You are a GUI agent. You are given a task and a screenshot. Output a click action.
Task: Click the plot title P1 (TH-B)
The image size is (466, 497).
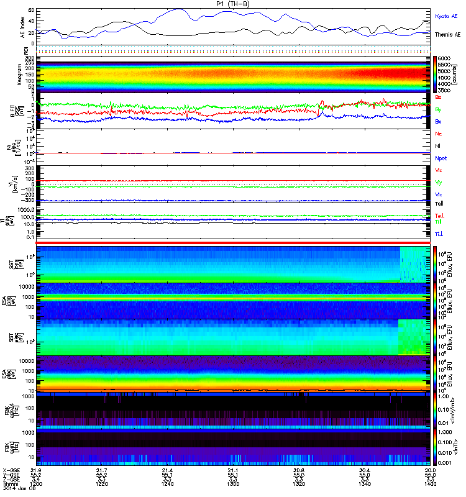(x=233, y=4)
